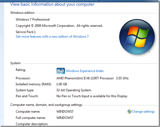Screen dimensions: 160x127
Task: Select the Windows 7 Professional edition text
Action: tap(33, 19)
